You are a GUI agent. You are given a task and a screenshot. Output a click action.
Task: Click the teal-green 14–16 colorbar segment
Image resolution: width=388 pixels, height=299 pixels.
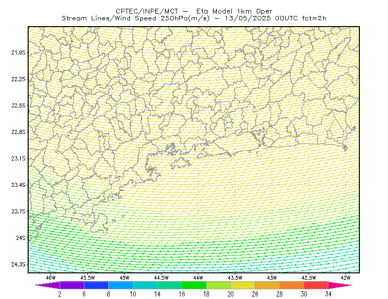[x=169, y=285]
